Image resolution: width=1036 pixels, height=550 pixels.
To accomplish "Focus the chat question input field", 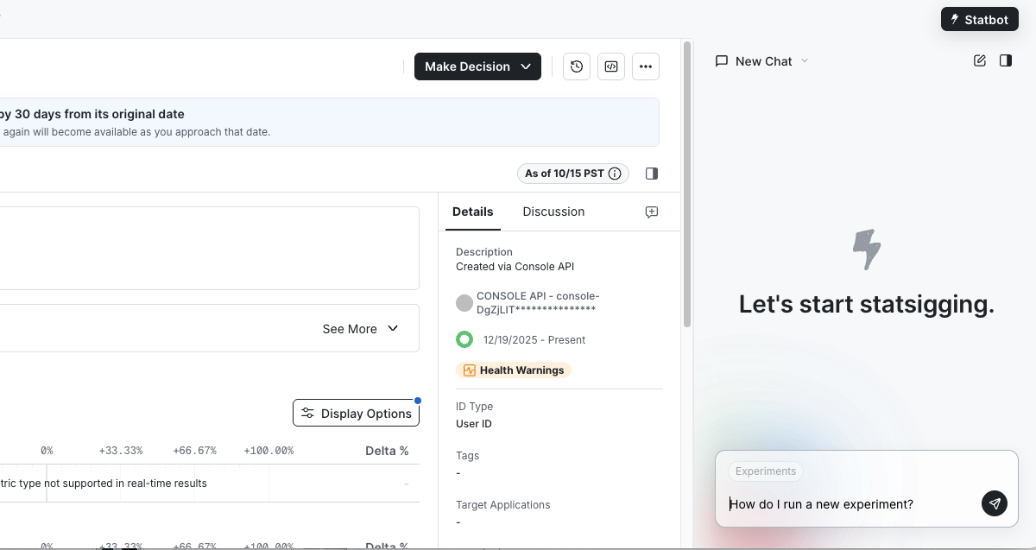I will tap(850, 504).
